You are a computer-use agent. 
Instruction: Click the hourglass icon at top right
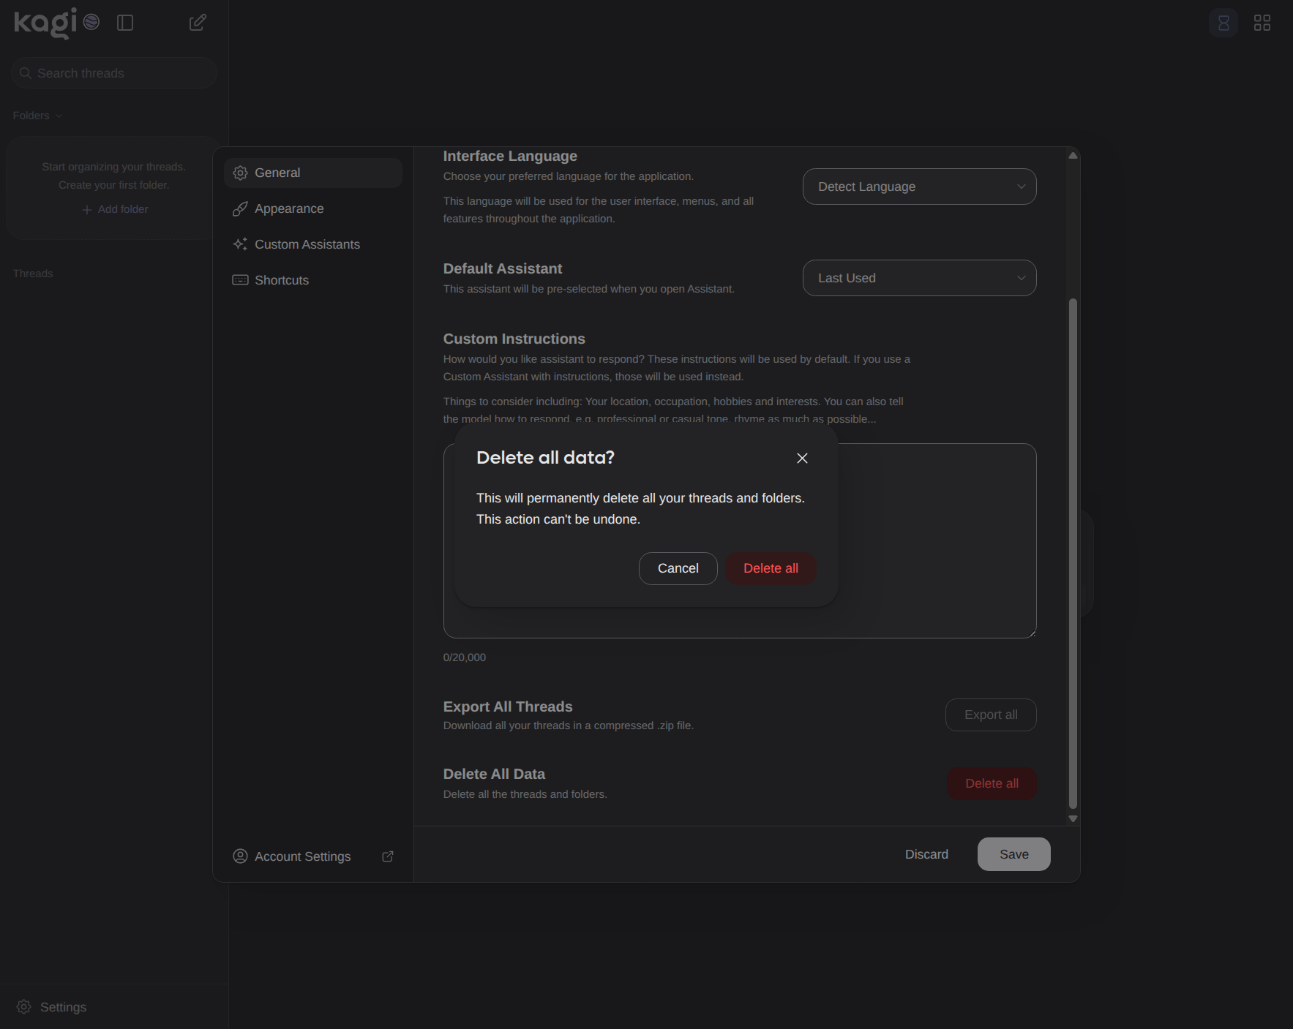click(1223, 23)
